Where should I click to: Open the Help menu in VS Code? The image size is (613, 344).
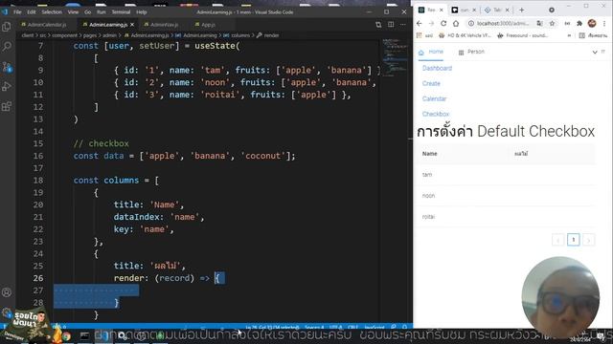pyautogui.click(x=142, y=12)
